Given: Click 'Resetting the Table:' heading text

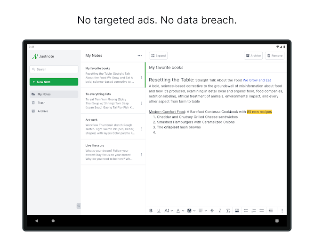Looking at the screenshot, I should point(171,80).
